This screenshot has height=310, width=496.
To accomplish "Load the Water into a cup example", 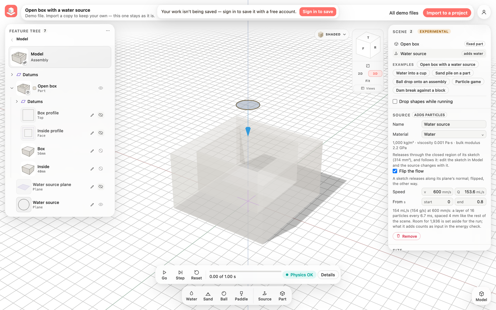I will pyautogui.click(x=411, y=73).
